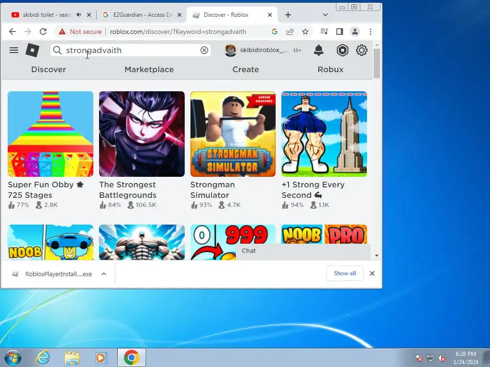Screen dimensions: 490x367
Task: Click the browser address bar URL
Action: [x=178, y=32]
